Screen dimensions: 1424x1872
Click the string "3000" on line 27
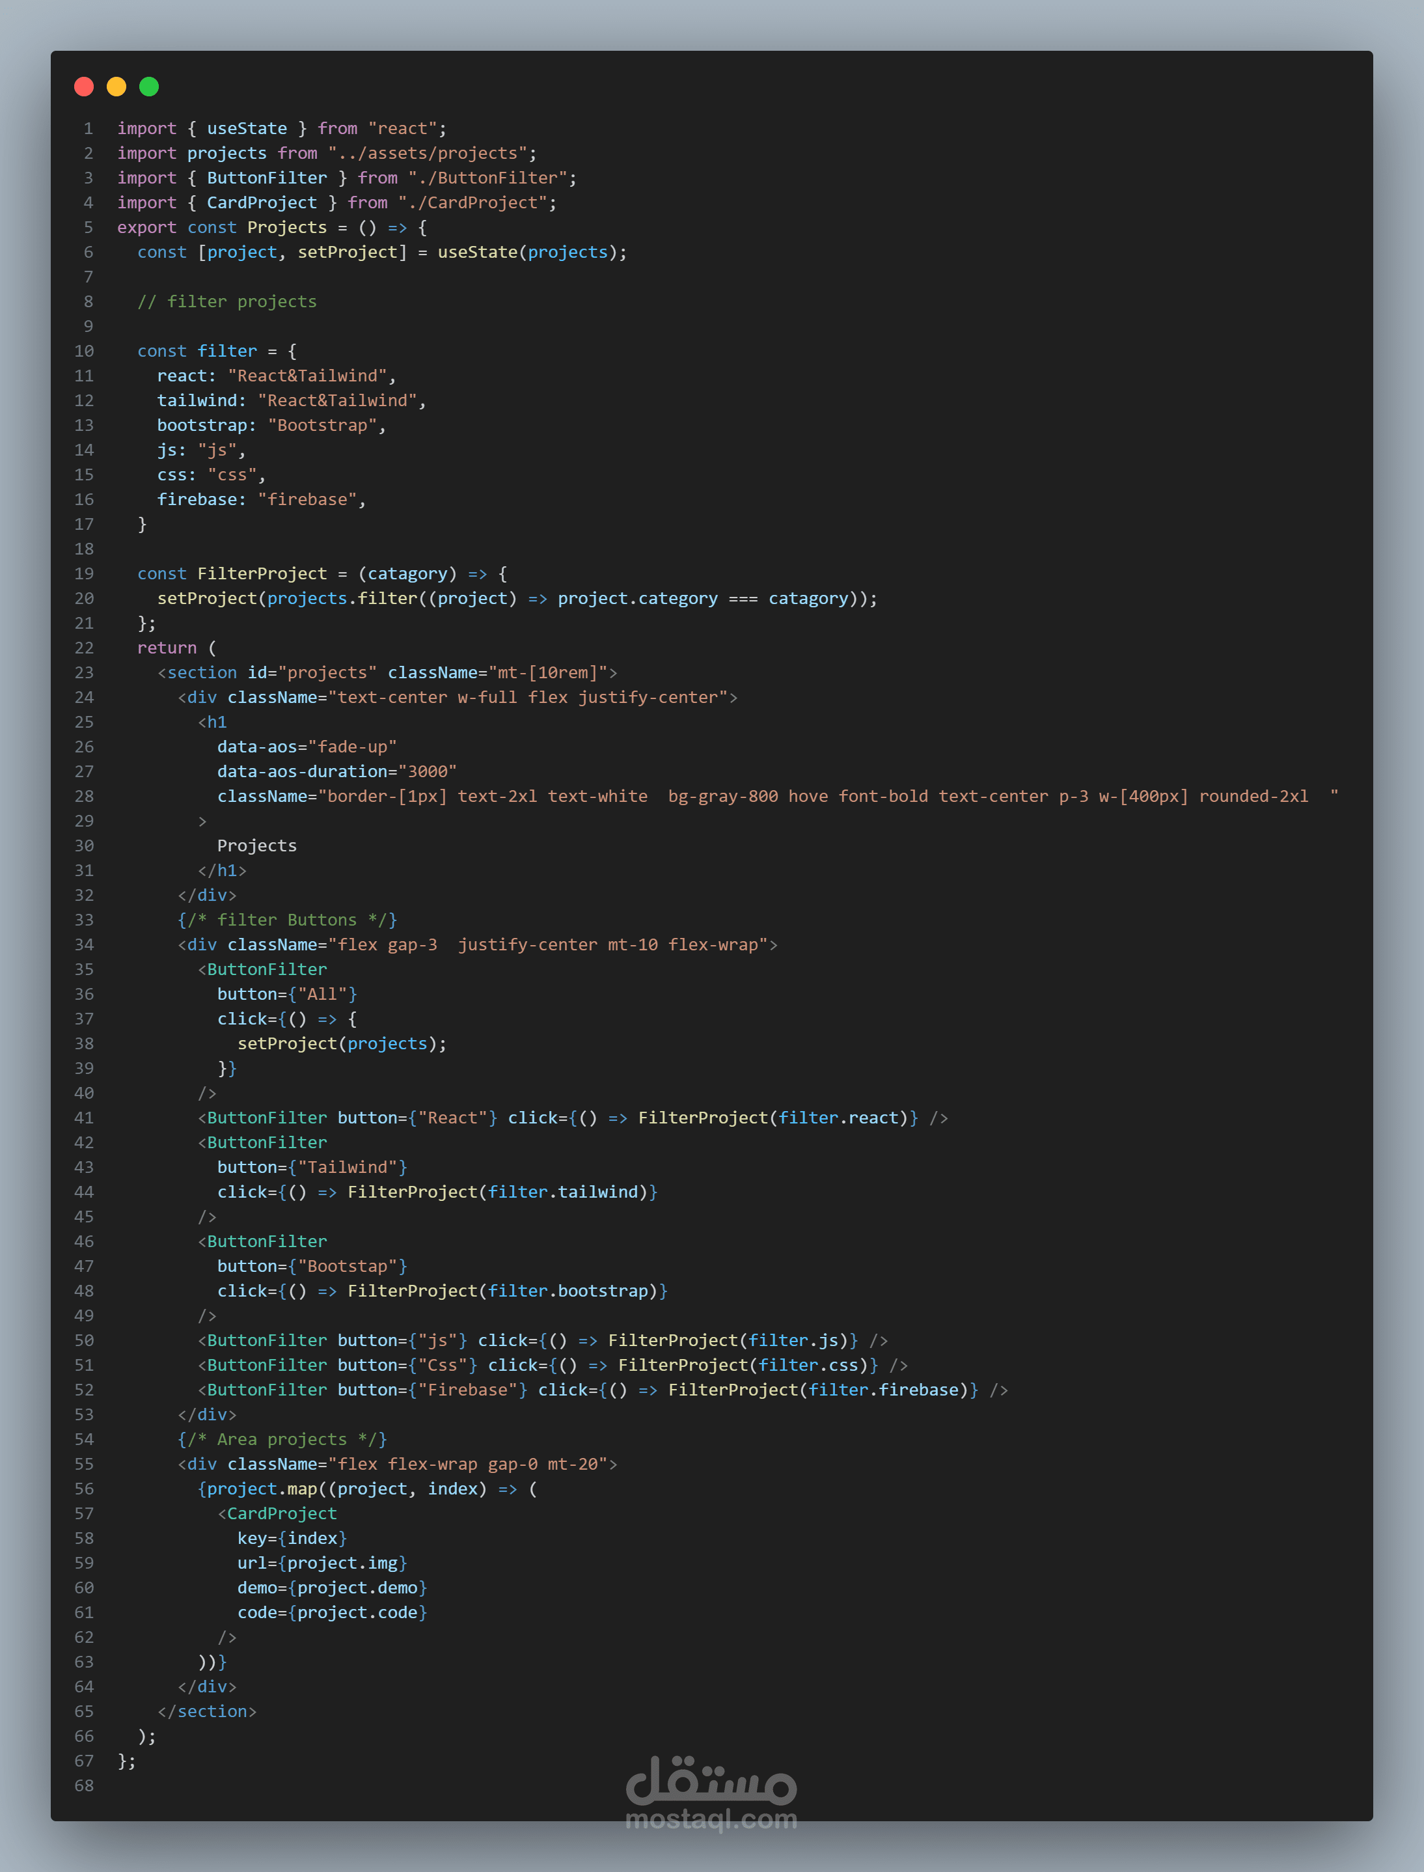[x=427, y=771]
